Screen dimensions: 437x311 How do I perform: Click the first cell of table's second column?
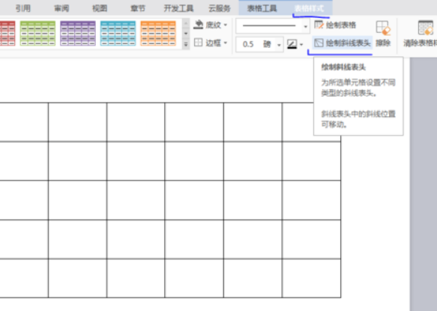77,122
